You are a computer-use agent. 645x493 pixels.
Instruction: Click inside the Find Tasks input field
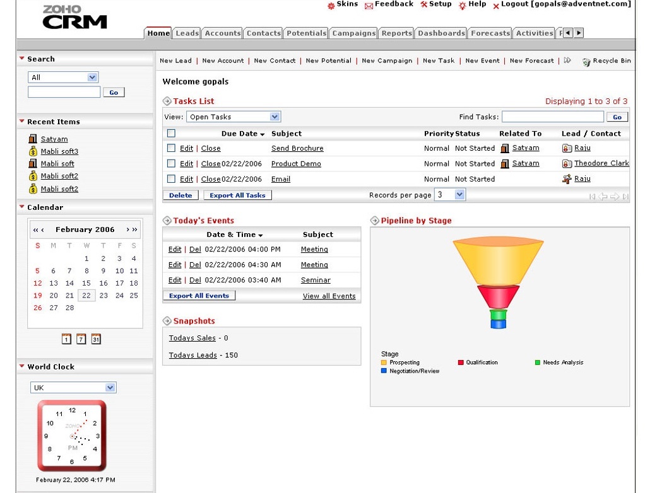(x=552, y=116)
